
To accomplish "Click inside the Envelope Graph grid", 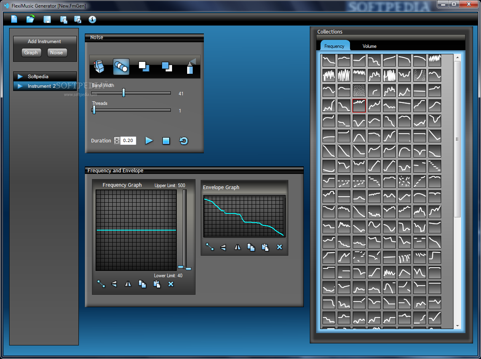I will [244, 216].
